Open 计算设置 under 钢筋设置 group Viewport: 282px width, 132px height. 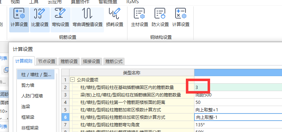pos(19,20)
